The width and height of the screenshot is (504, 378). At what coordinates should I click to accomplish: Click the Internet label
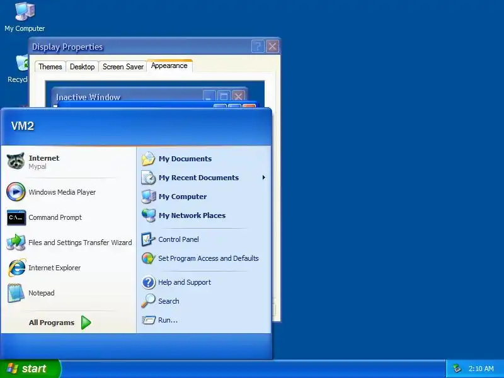[x=43, y=158]
